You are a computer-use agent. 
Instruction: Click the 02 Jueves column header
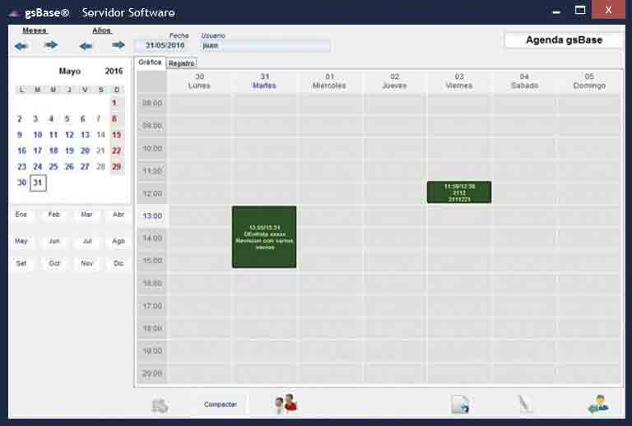point(394,81)
